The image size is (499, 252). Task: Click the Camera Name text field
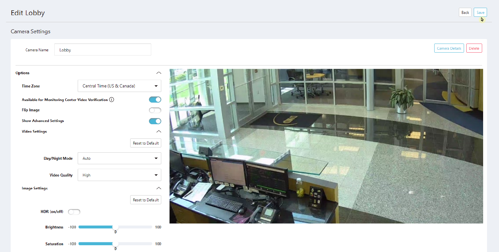(x=103, y=50)
